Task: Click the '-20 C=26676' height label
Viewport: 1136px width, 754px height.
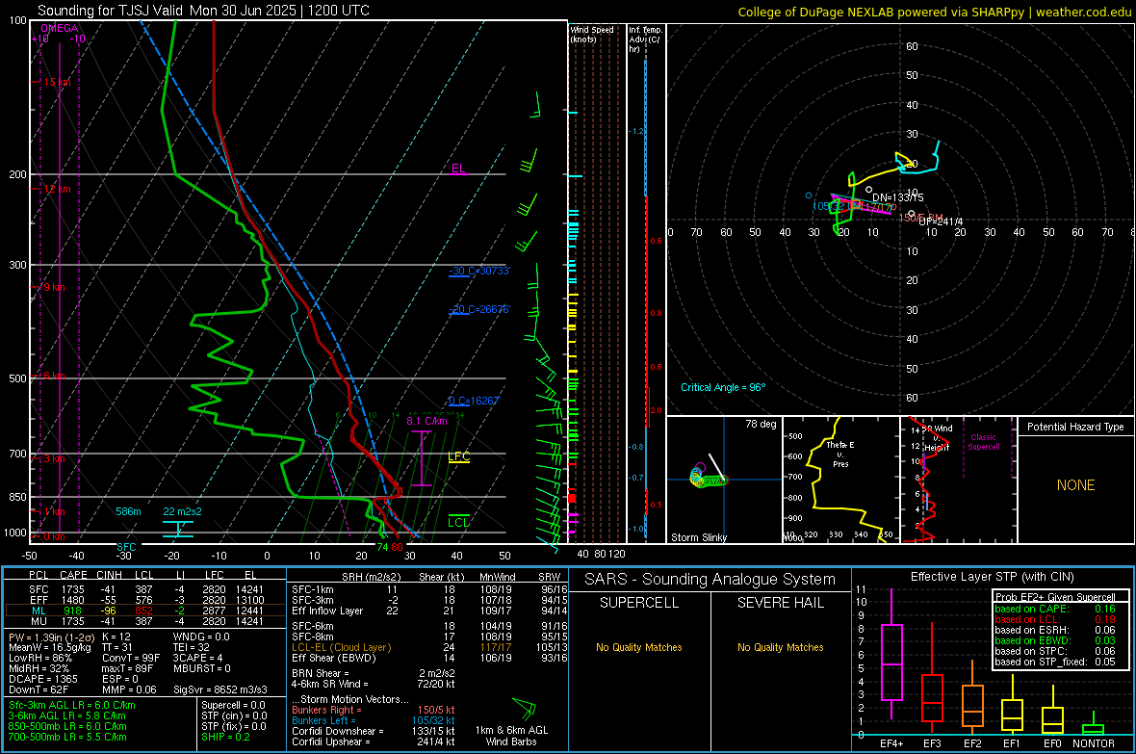Action: [479, 309]
